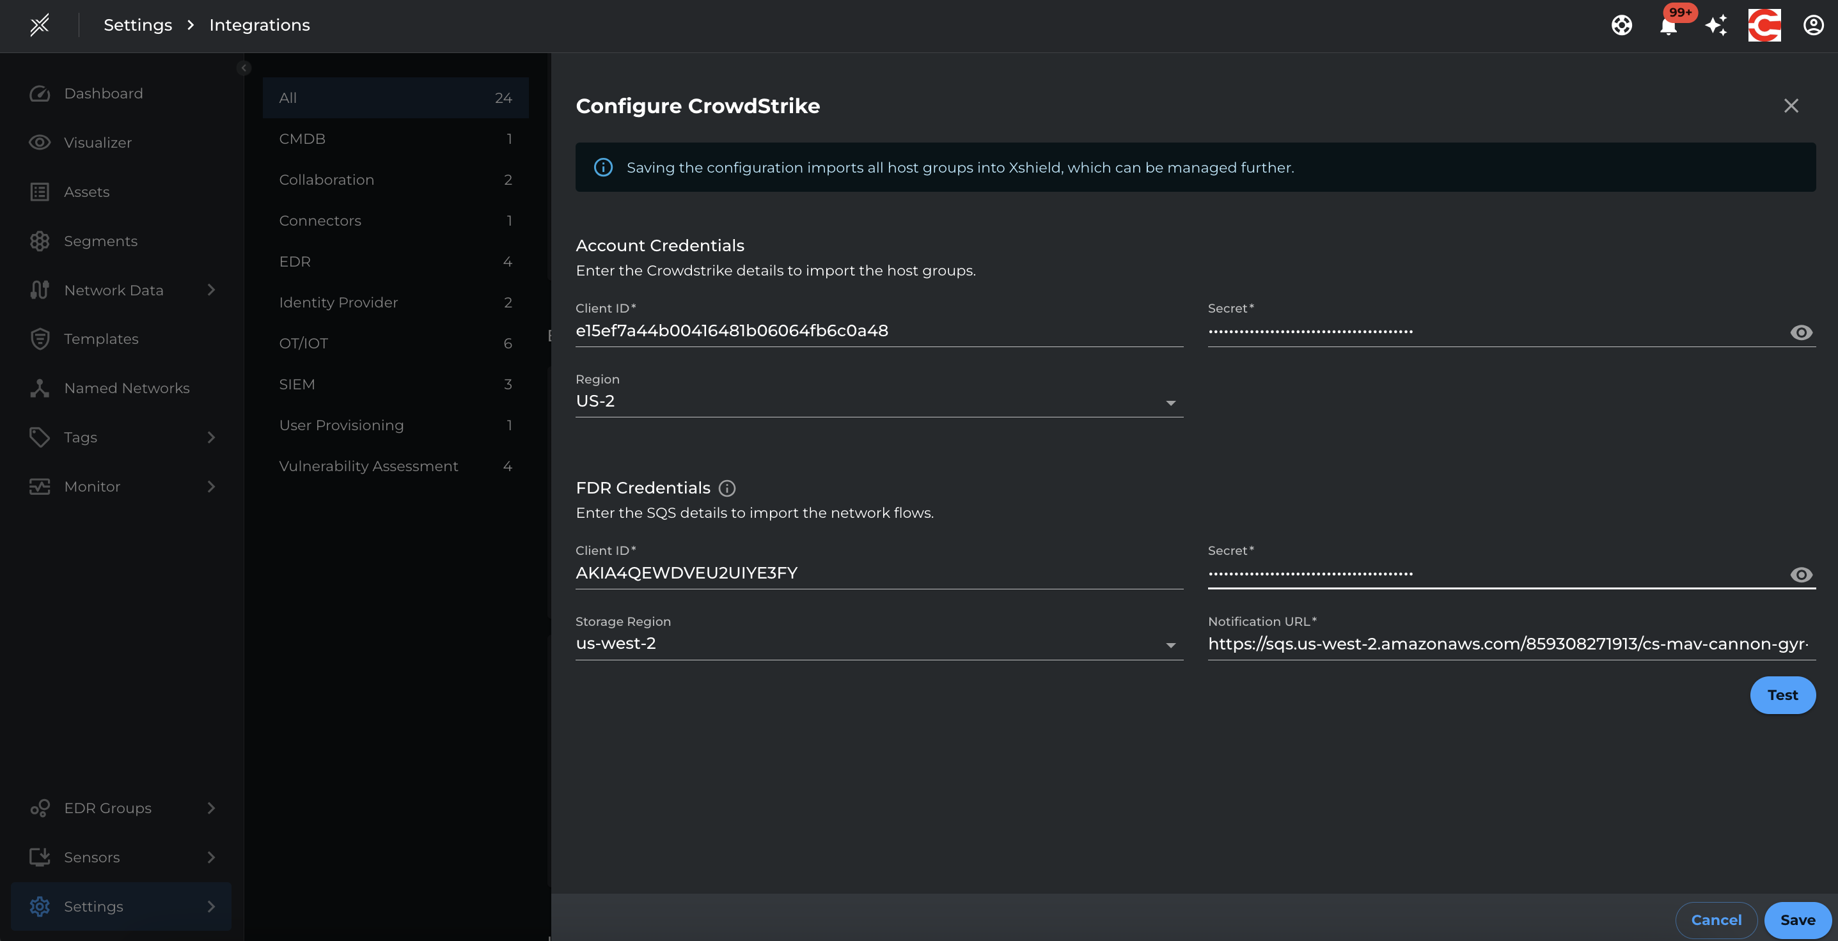Open the Region US-2 dropdown

(x=878, y=401)
